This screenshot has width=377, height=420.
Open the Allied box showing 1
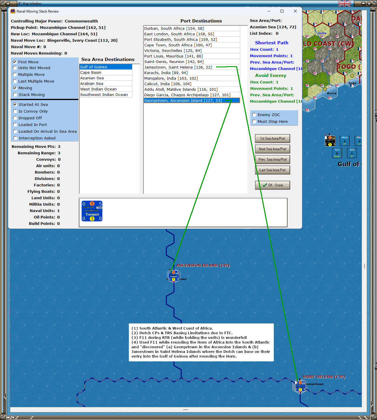point(344,141)
